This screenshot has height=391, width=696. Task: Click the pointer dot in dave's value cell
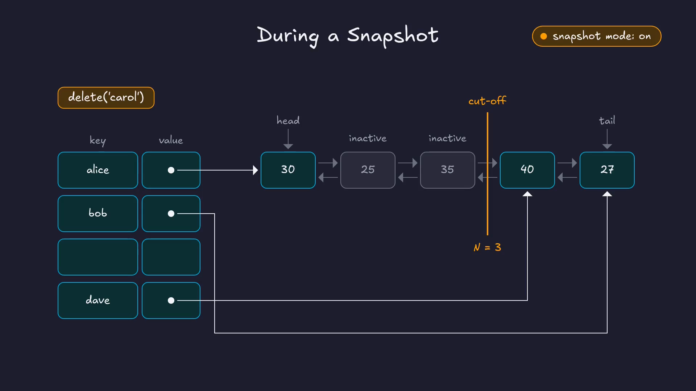171,300
